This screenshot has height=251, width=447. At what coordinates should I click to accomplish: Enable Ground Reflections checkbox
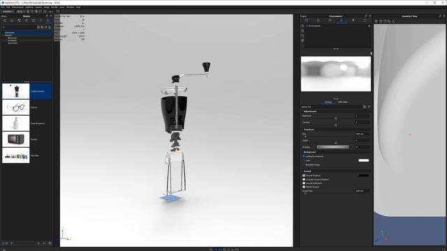pos(304,183)
